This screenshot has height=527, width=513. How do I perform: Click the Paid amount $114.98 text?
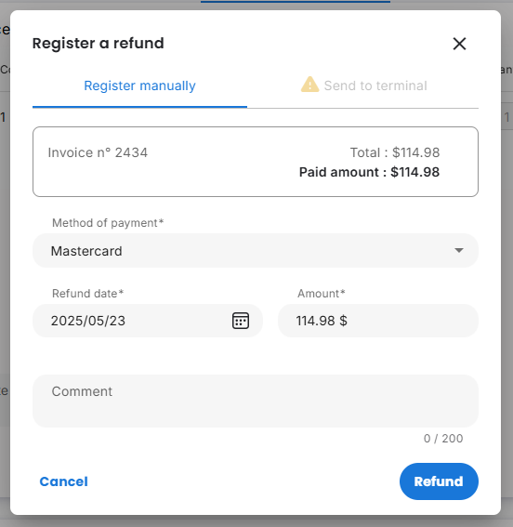[x=369, y=172]
